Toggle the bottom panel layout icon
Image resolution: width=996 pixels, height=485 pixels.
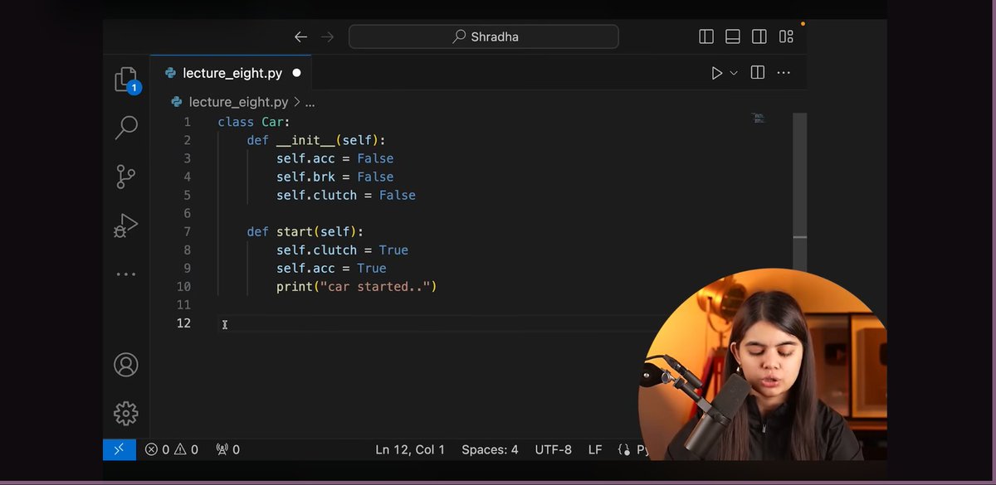(x=733, y=36)
